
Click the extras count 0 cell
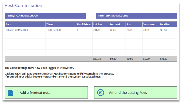(84, 30)
